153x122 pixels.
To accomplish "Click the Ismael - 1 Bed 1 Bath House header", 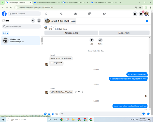I will 60,21.
